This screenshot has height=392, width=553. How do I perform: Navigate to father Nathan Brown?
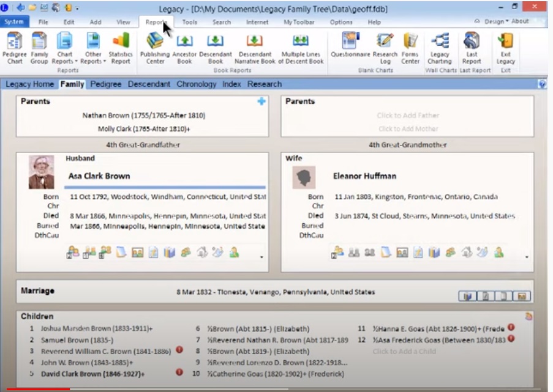click(144, 116)
